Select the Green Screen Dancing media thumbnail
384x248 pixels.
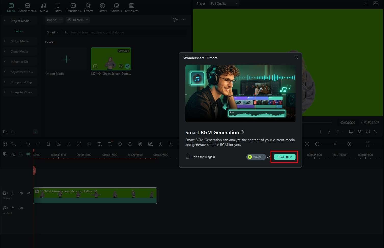tap(111, 59)
